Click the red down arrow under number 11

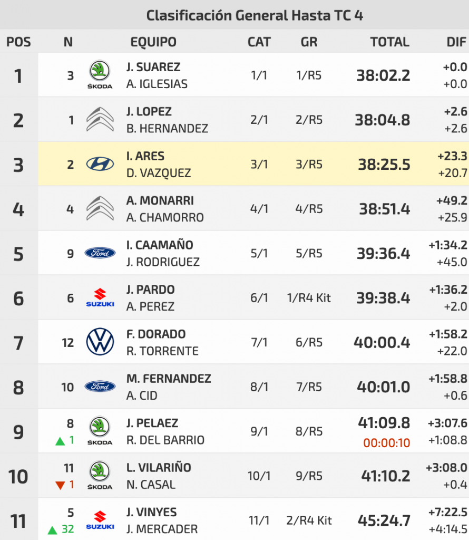60,485
